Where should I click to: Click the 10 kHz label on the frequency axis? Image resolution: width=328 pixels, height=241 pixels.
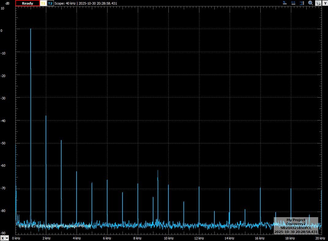168,238
